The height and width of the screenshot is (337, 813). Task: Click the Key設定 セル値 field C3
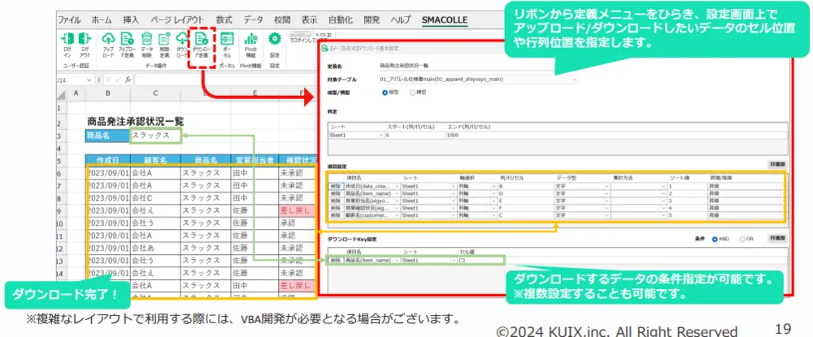click(x=480, y=261)
